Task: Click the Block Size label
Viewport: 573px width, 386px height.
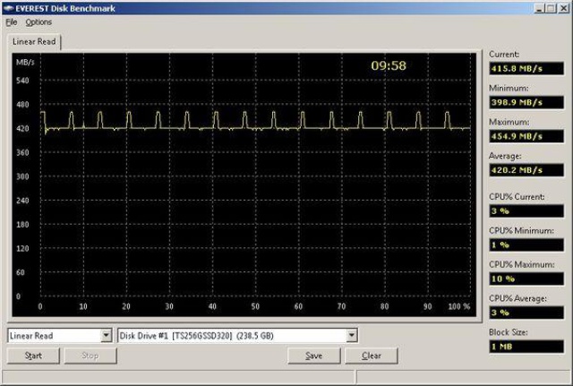Action: click(x=508, y=332)
